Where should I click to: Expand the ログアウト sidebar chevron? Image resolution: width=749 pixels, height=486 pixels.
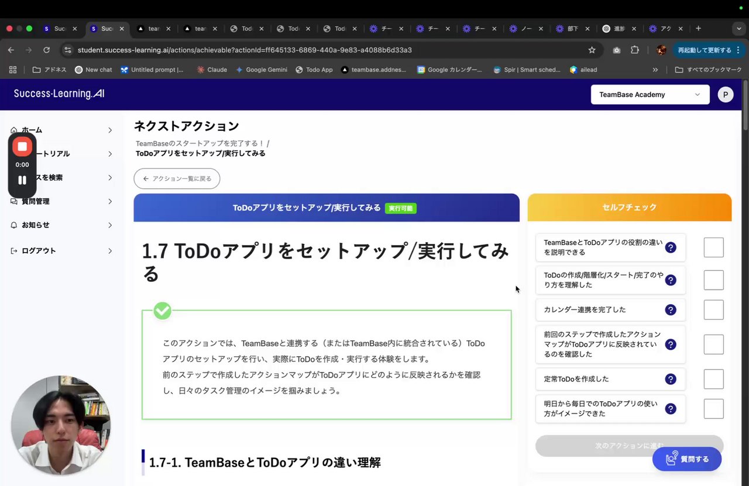[x=110, y=251]
